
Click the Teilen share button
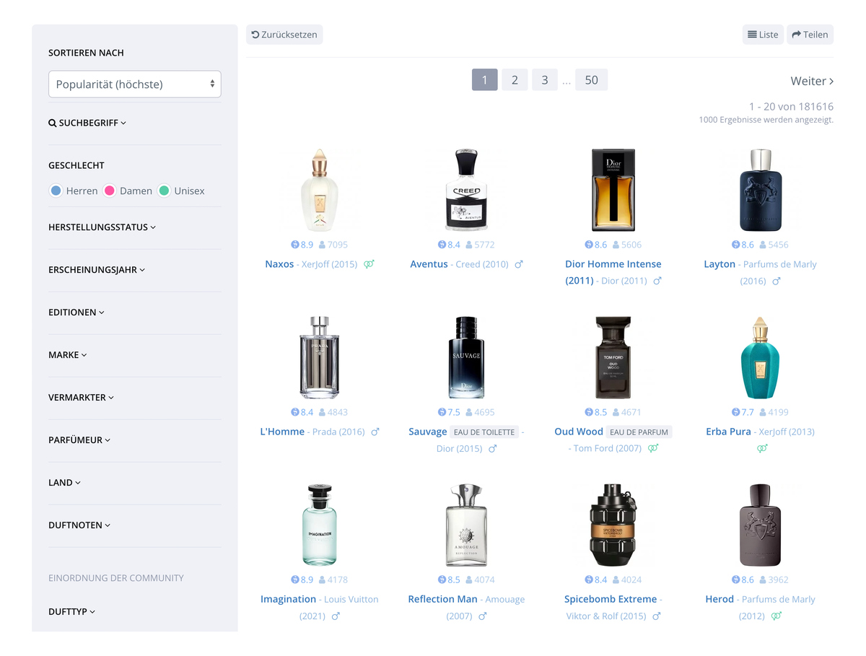click(810, 35)
